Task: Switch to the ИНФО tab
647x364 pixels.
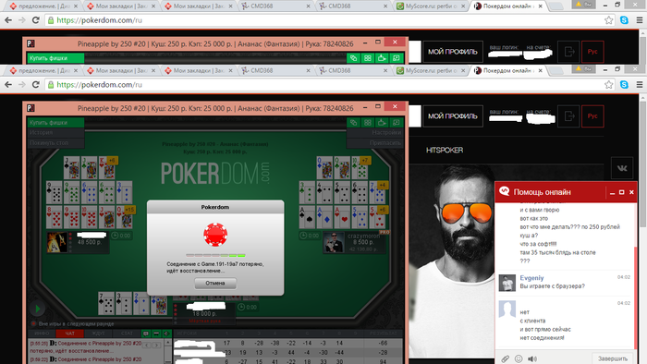Action: coord(42,334)
